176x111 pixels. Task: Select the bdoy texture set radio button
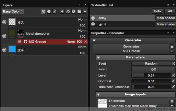point(93,18)
